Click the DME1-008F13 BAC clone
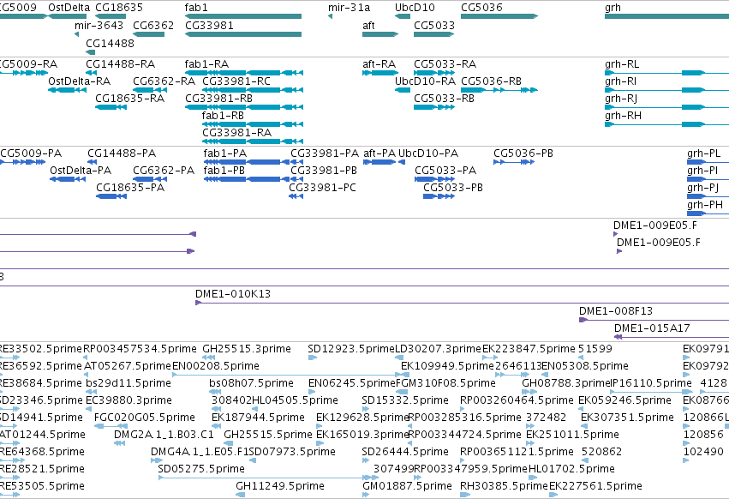 (x=654, y=320)
